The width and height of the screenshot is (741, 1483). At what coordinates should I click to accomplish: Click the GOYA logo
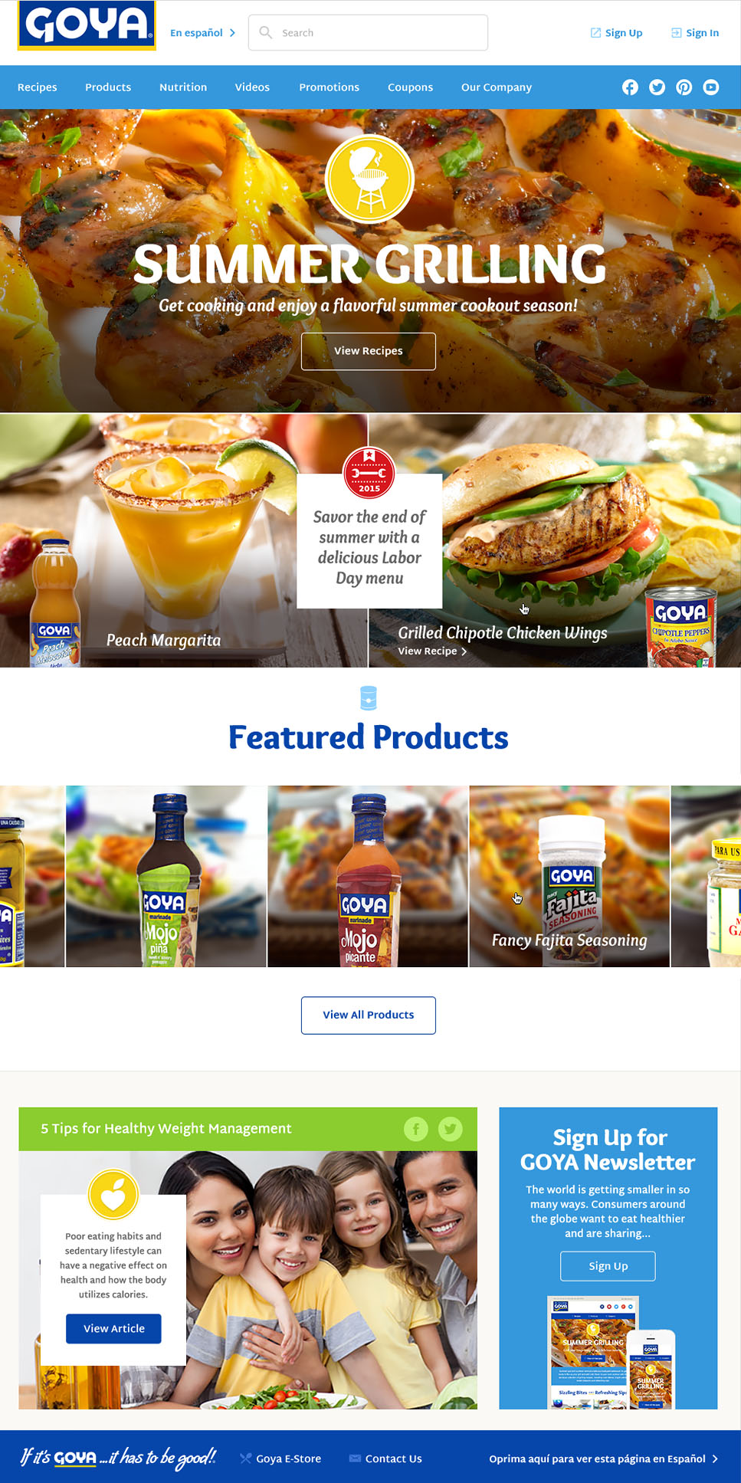click(x=87, y=25)
